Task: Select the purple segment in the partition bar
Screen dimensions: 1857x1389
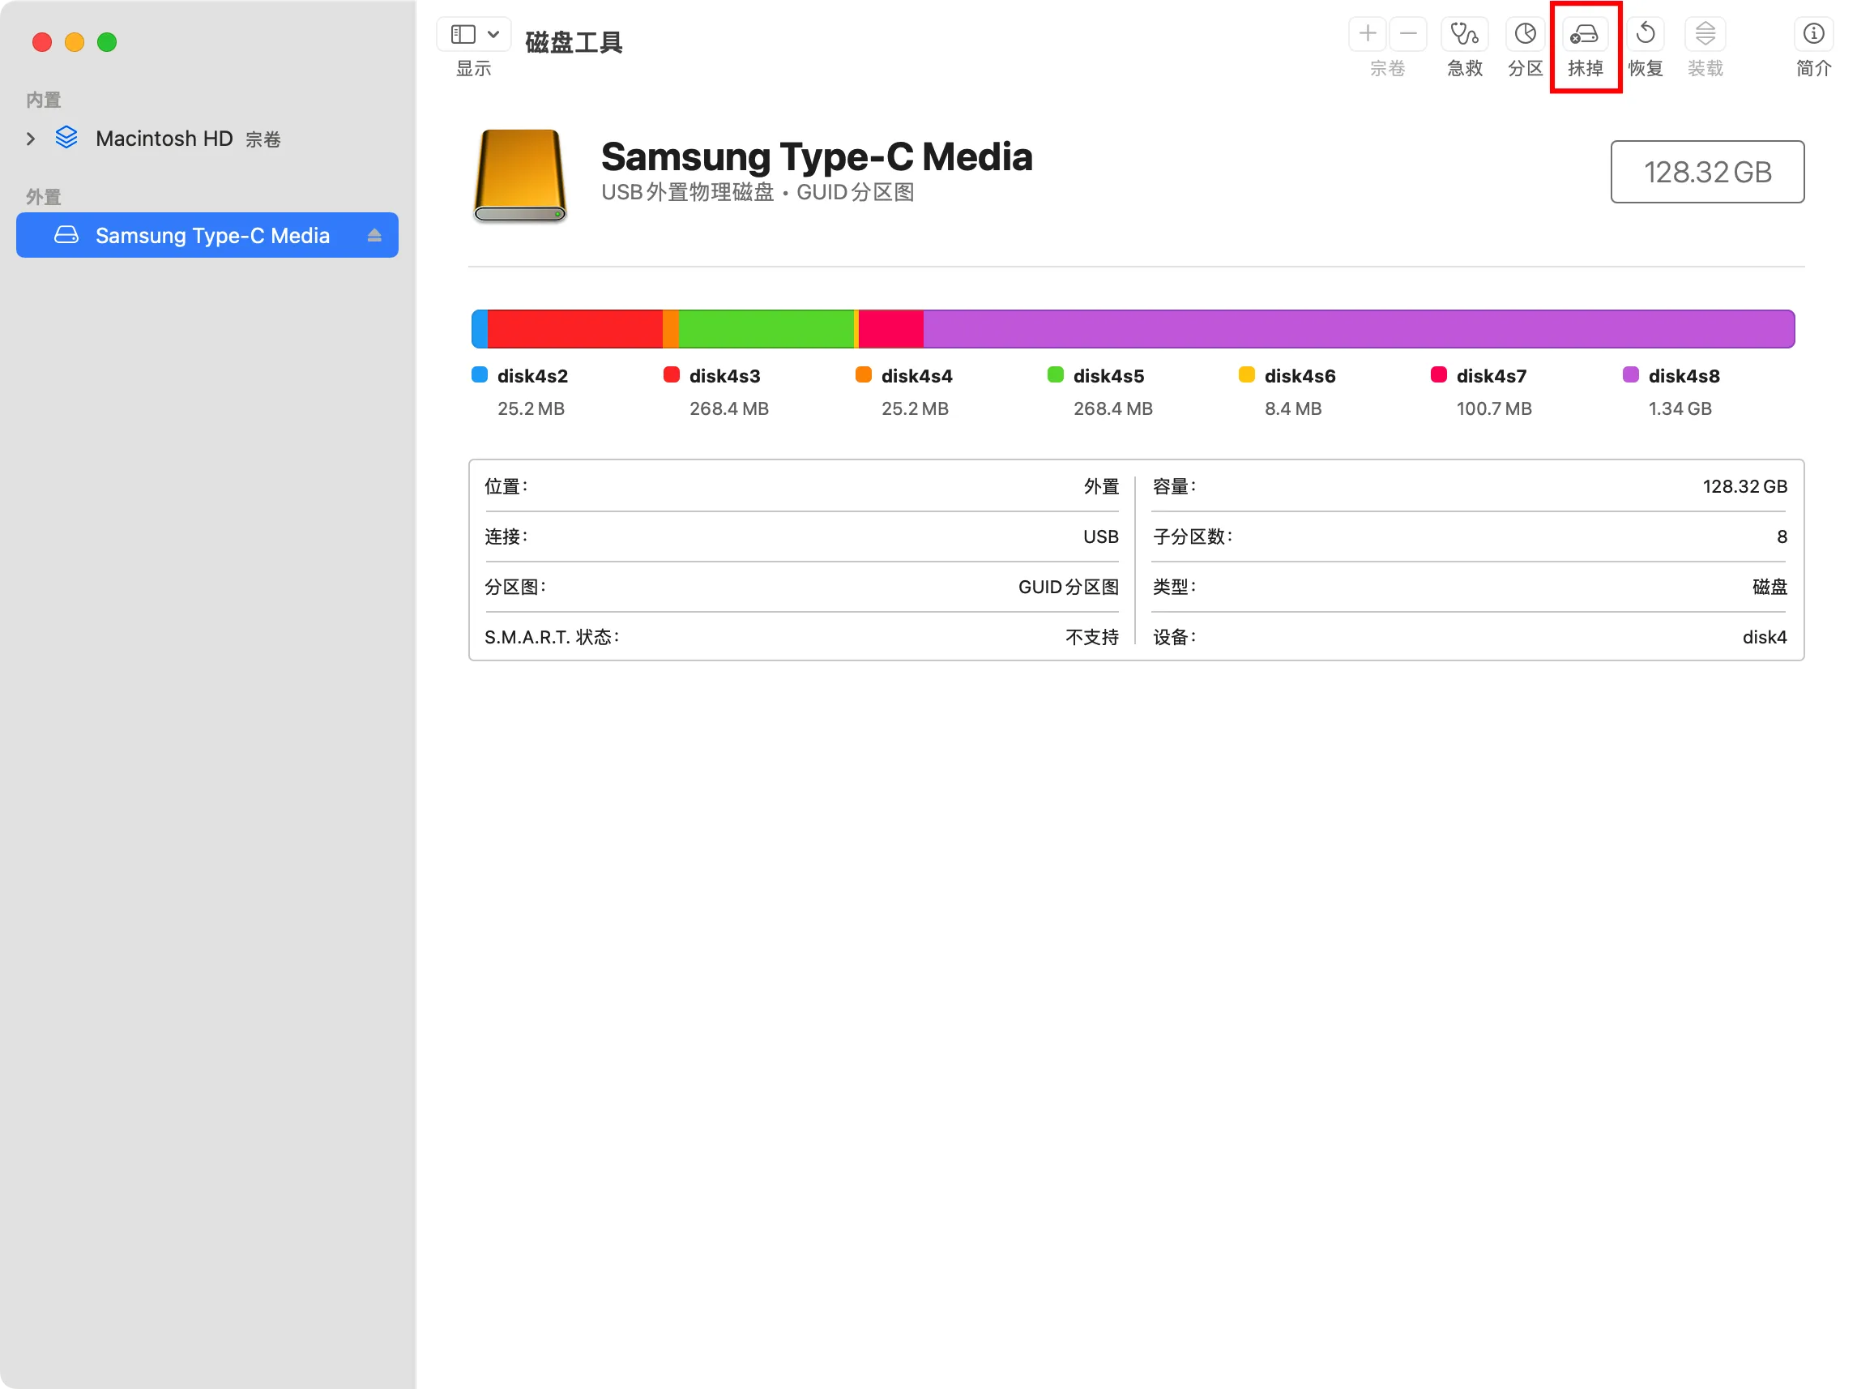Action: (1359, 329)
